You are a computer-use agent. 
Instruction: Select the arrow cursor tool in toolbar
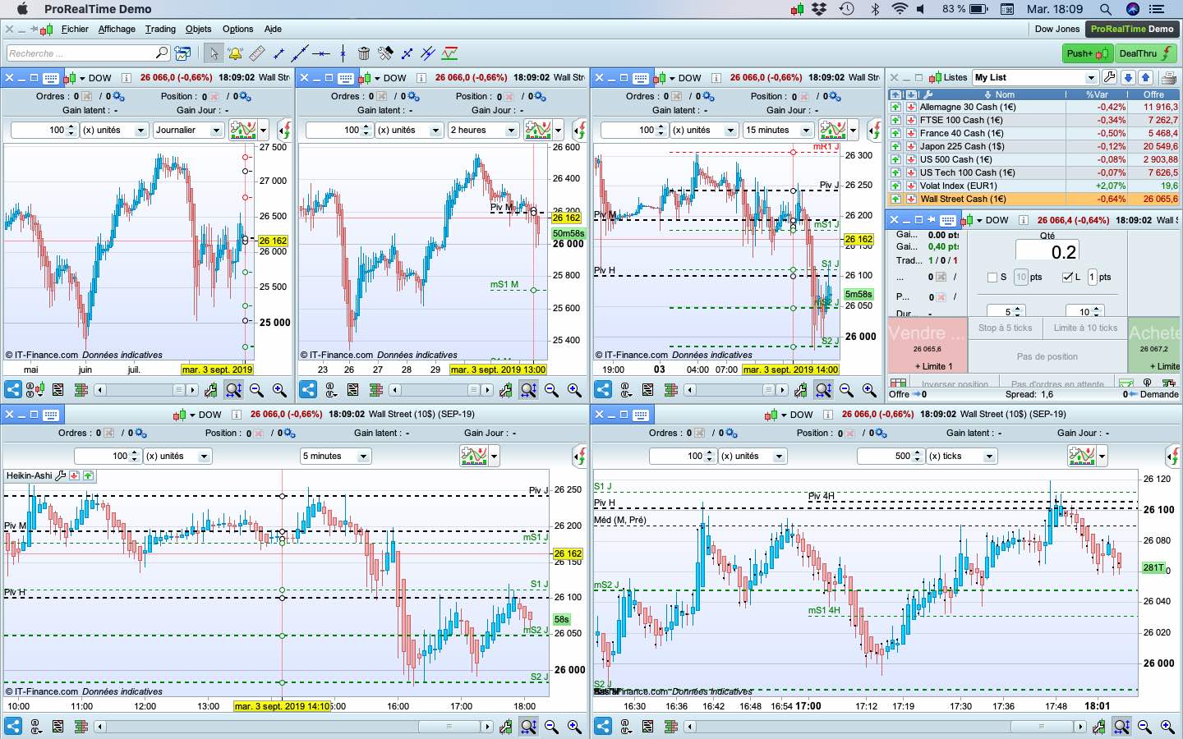214,53
